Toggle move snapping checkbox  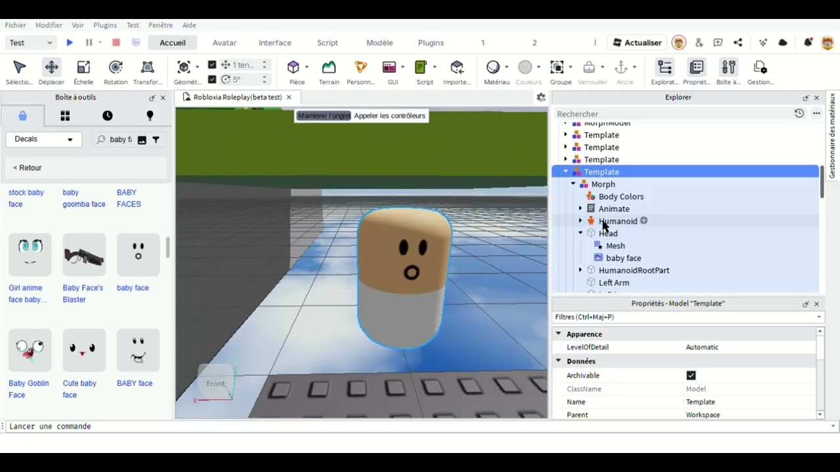click(x=212, y=65)
